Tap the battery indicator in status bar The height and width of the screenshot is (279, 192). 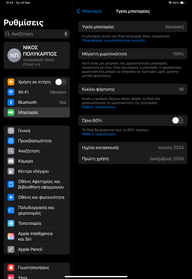click(183, 3)
